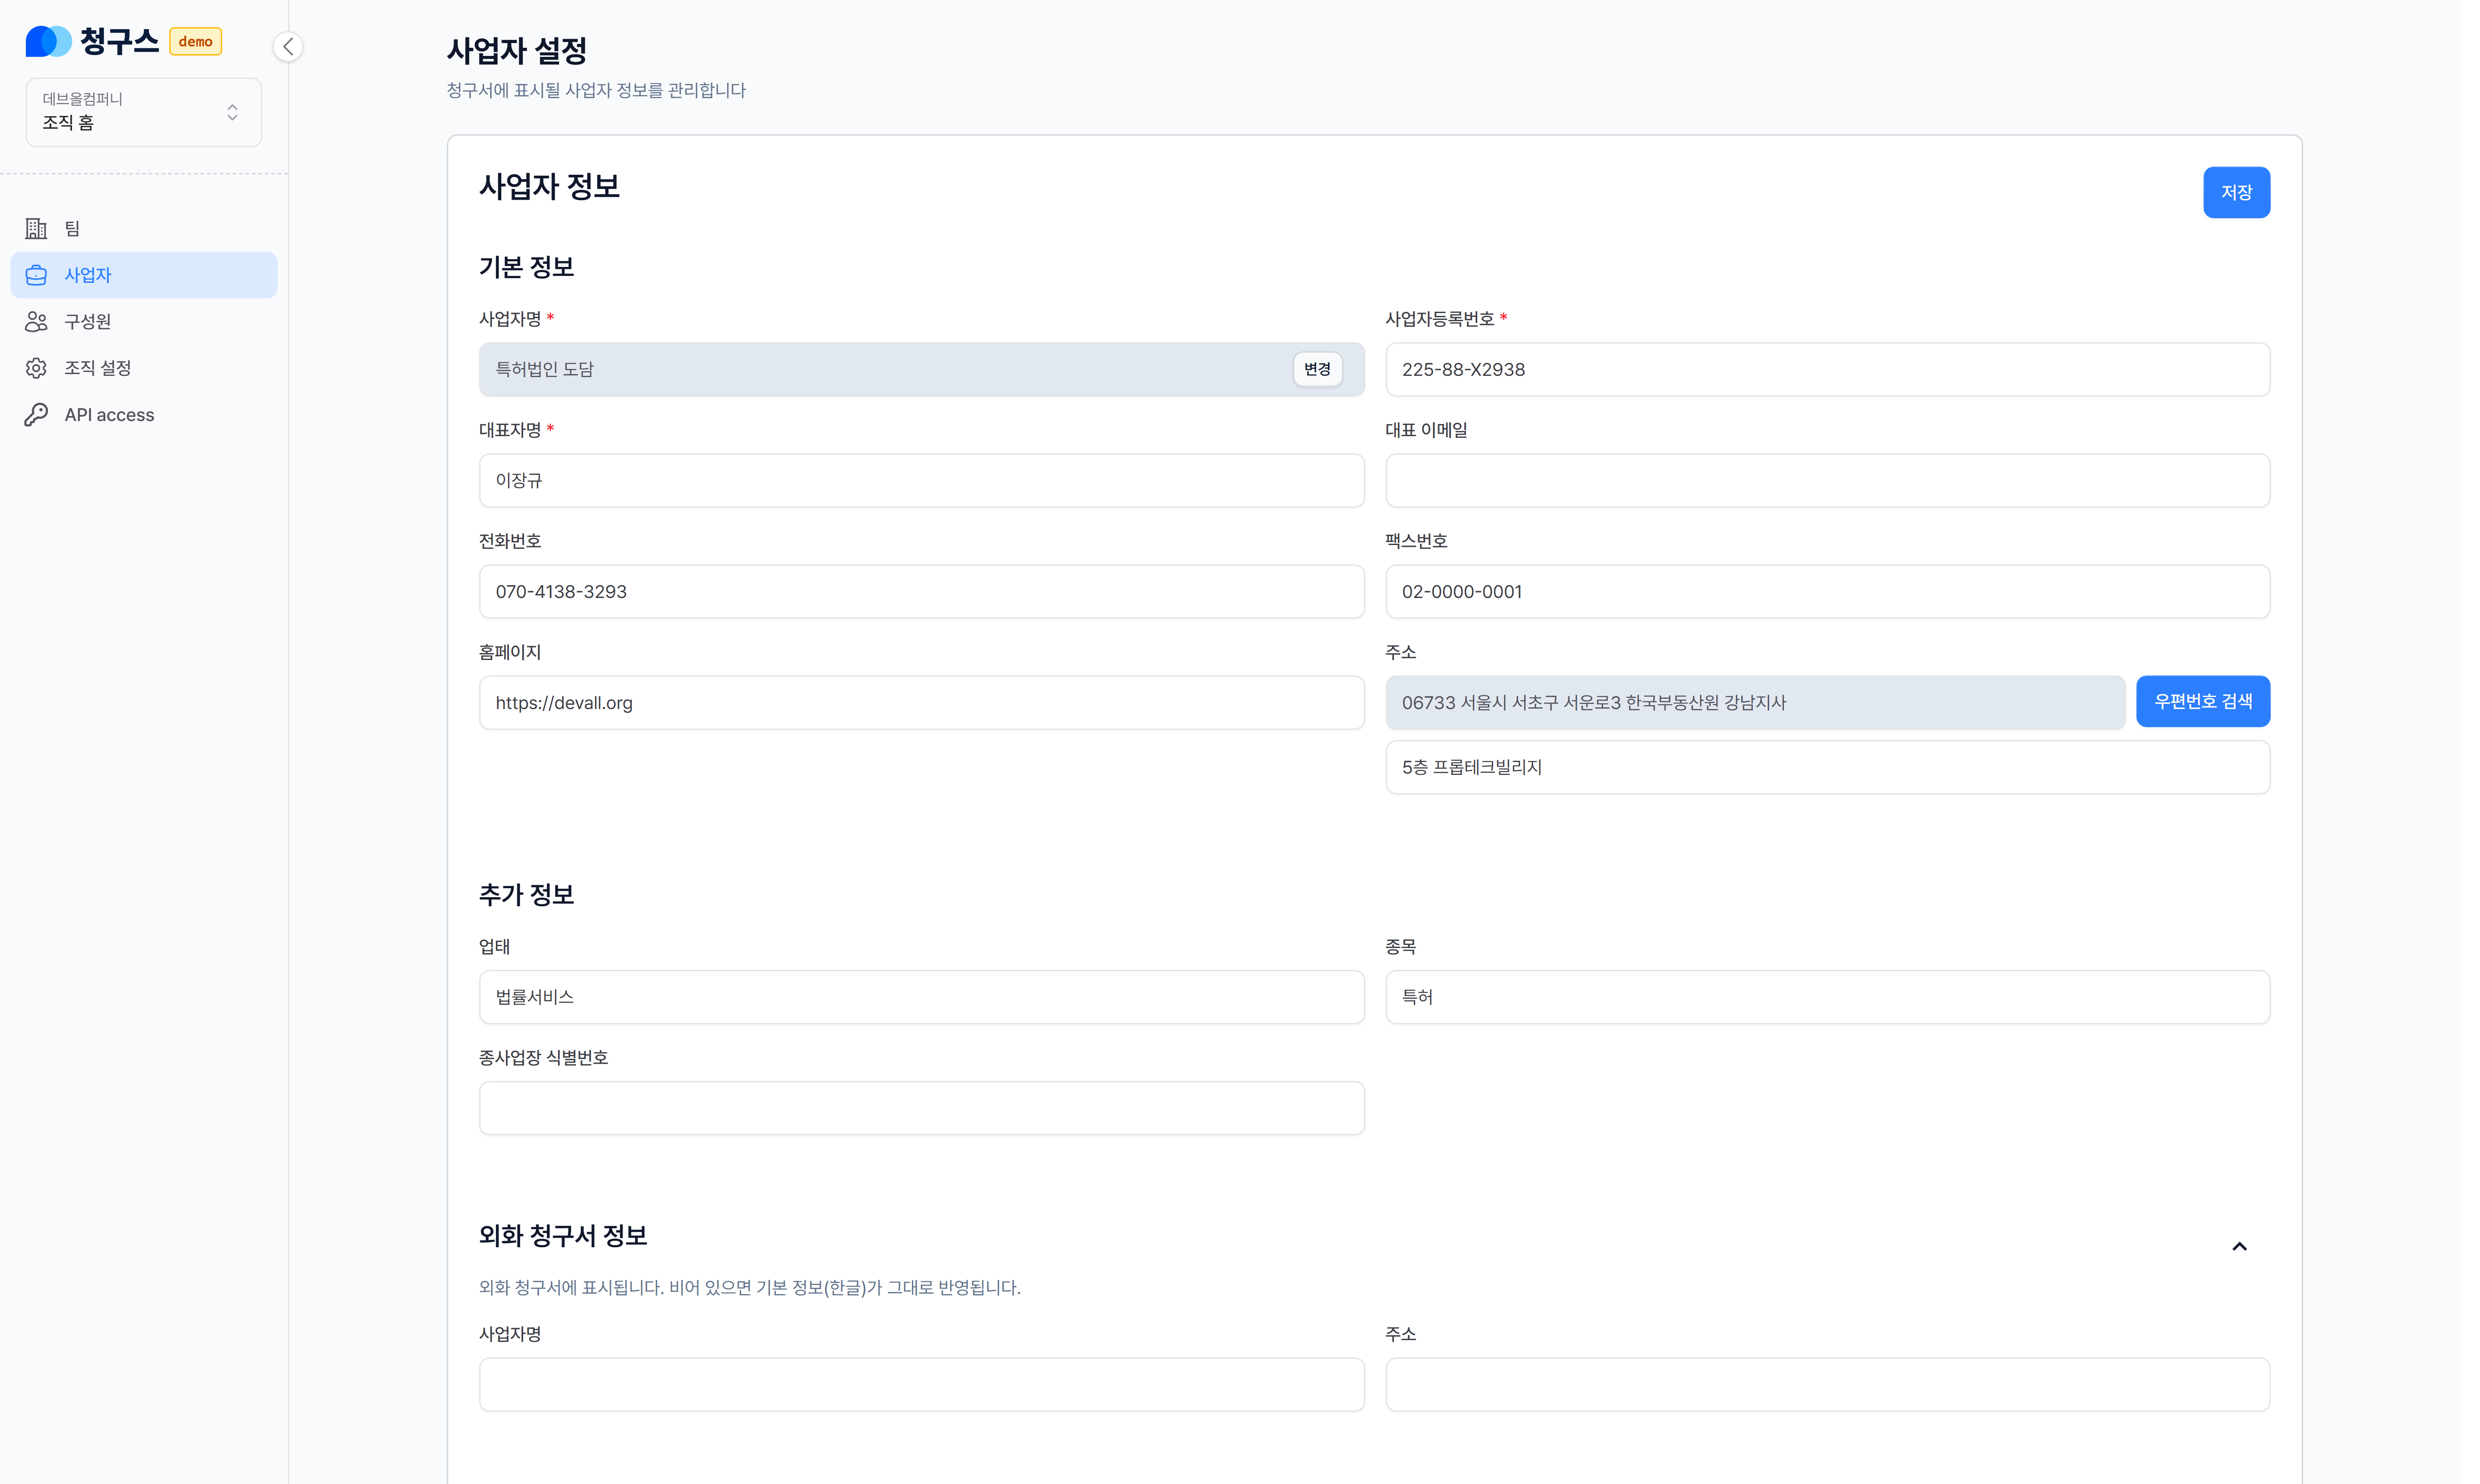2480x1484 pixels.
Task: Edit the 업태 field 법률서비스
Action: pyautogui.click(x=921, y=997)
